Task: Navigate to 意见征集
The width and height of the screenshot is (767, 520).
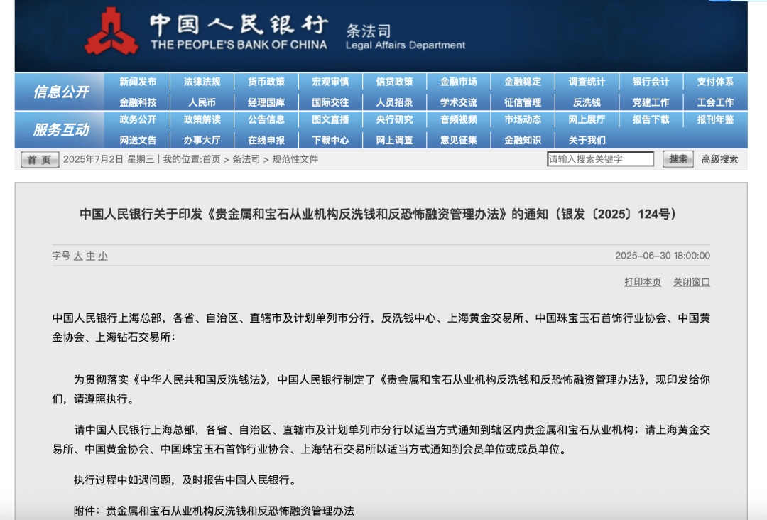Action: tap(458, 141)
